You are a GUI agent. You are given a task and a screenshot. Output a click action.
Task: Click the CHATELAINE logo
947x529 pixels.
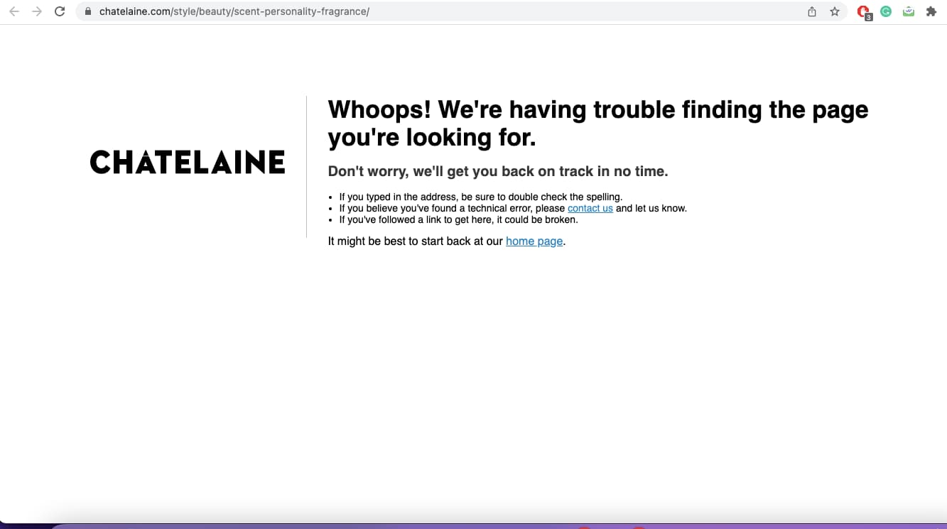[188, 162]
